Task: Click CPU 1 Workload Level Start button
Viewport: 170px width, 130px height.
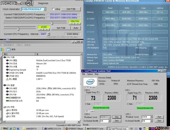Action: coord(159,117)
